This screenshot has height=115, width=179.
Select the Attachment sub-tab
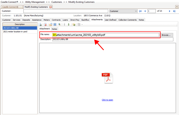click(x=44, y=29)
